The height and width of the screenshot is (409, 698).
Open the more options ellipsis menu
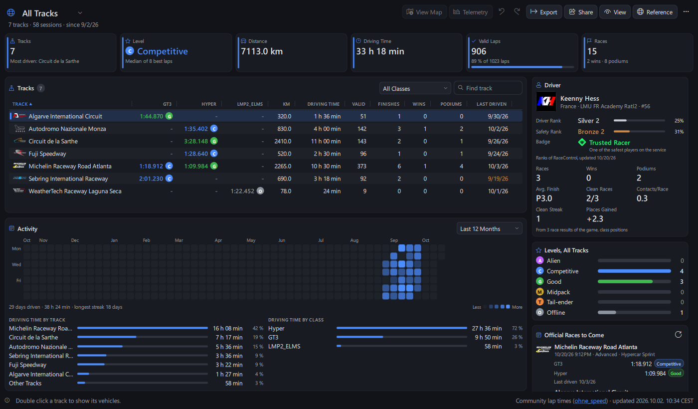click(x=686, y=12)
